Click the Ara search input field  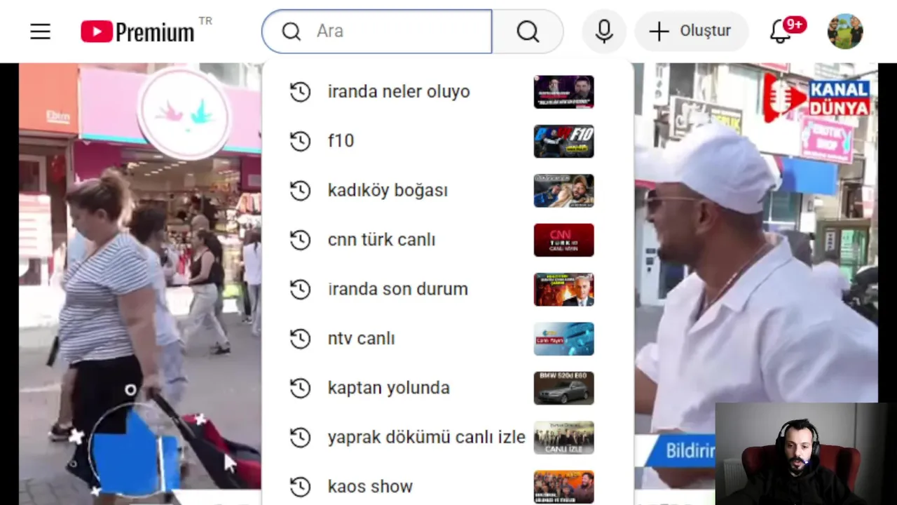coord(377,32)
